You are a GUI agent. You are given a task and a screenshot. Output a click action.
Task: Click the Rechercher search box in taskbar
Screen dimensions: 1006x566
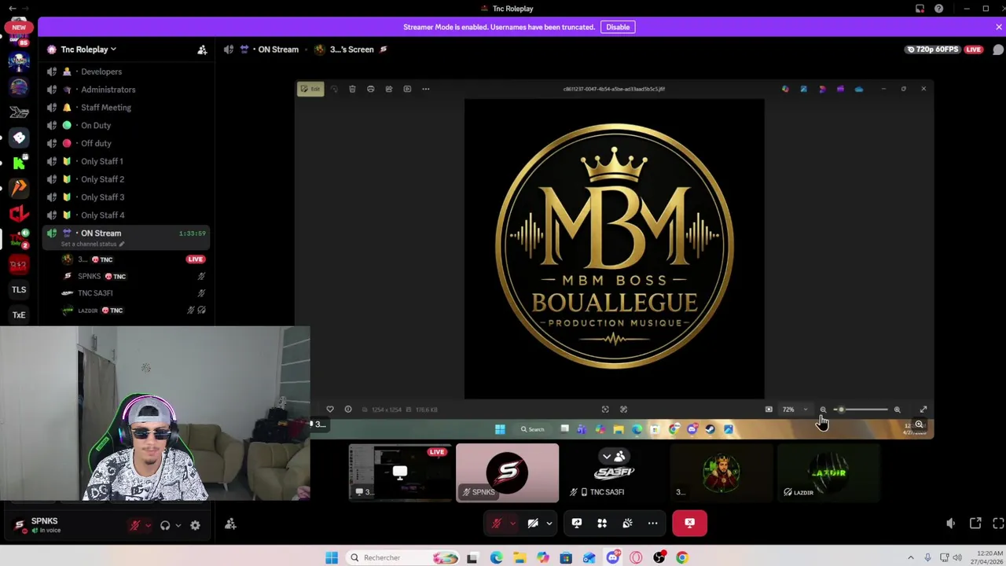point(403,558)
